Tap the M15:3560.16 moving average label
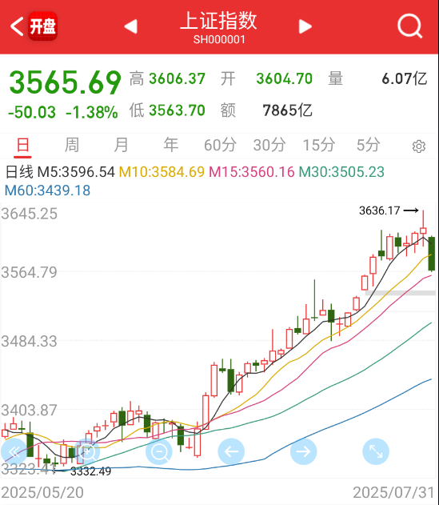Viewport: 439px width, 505px height. pos(252,172)
